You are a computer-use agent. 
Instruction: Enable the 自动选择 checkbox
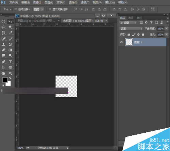point(16,9)
